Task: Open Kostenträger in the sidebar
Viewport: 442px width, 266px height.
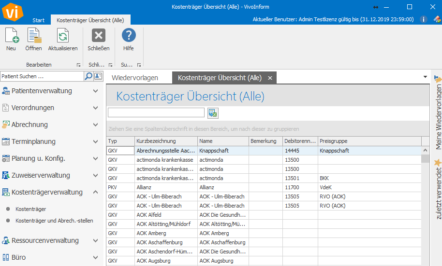Action: coord(31,209)
